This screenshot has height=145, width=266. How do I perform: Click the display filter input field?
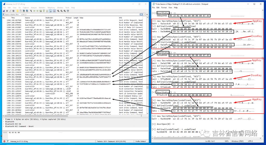pyautogui.click(x=72, y=15)
